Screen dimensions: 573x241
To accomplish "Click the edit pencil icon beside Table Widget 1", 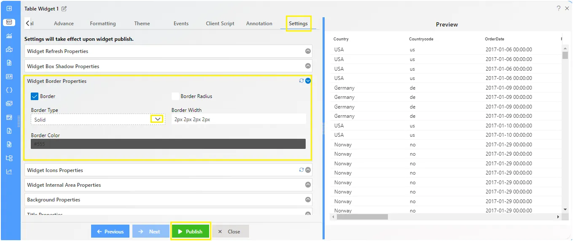I will (64, 9).
